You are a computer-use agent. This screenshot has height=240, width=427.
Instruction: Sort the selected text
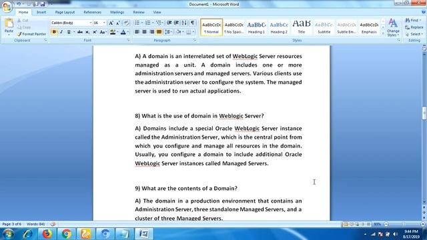tap(184, 23)
